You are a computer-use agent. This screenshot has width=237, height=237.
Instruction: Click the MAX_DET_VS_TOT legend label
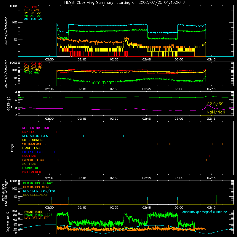(x=36, y=218)
